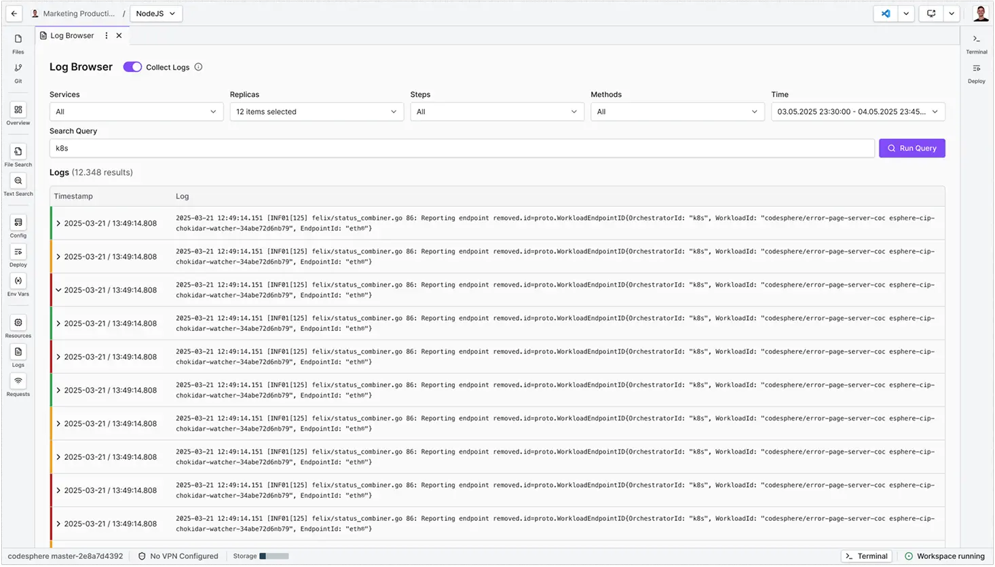Open the Overview sidebar item
This screenshot has width=995, height=567.
[x=18, y=114]
